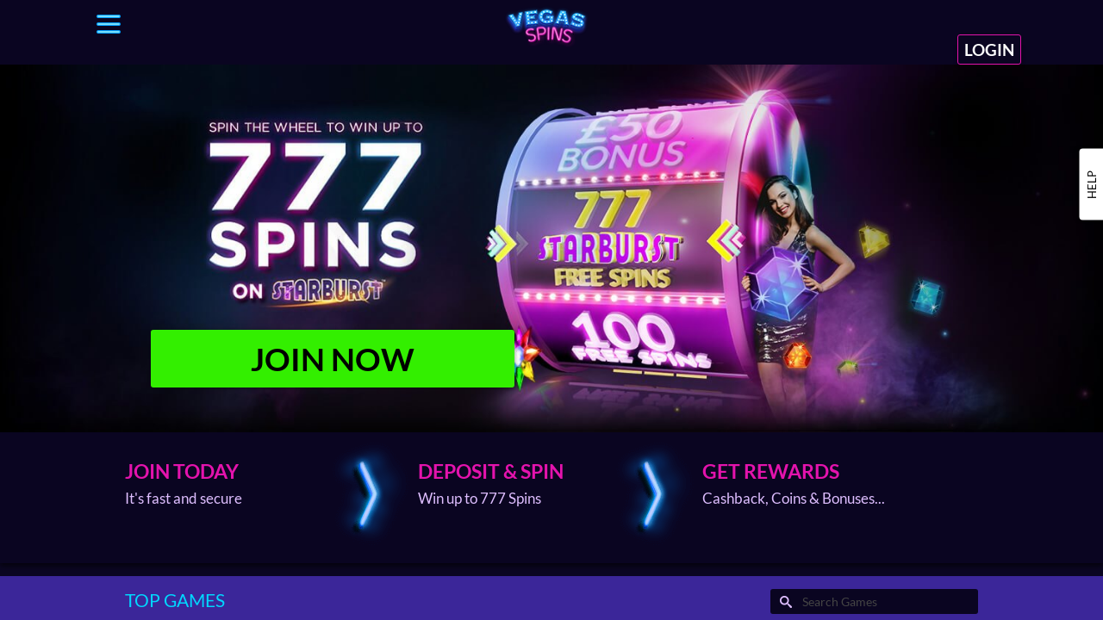Open the hamburger menu
Image resolution: width=1103 pixels, height=620 pixels.
pos(109,24)
